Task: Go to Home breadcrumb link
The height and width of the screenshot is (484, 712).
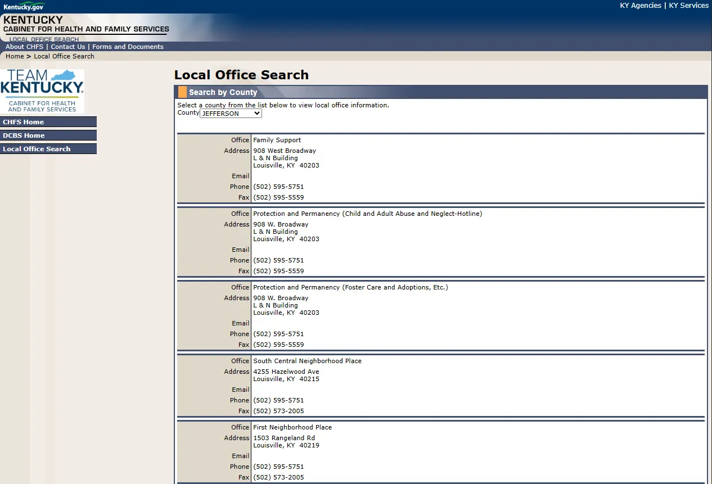Action: point(15,56)
